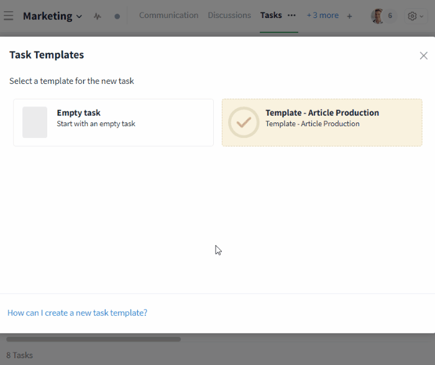
Task: Expand the '+3 more' tabs list
Action: coord(323,16)
